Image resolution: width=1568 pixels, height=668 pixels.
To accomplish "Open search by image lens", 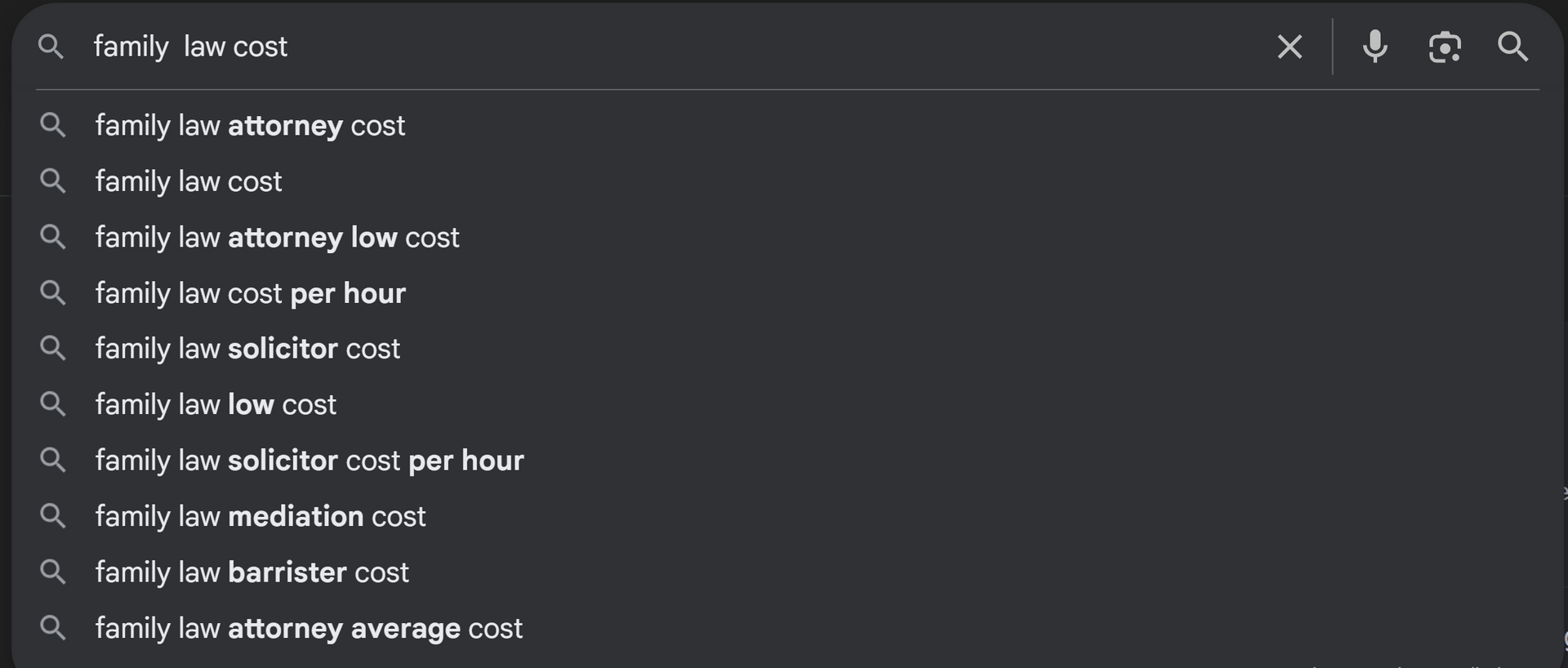I will pos(1445,47).
